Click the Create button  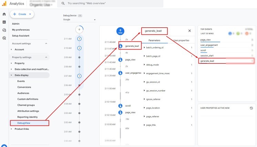tap(22, 14)
